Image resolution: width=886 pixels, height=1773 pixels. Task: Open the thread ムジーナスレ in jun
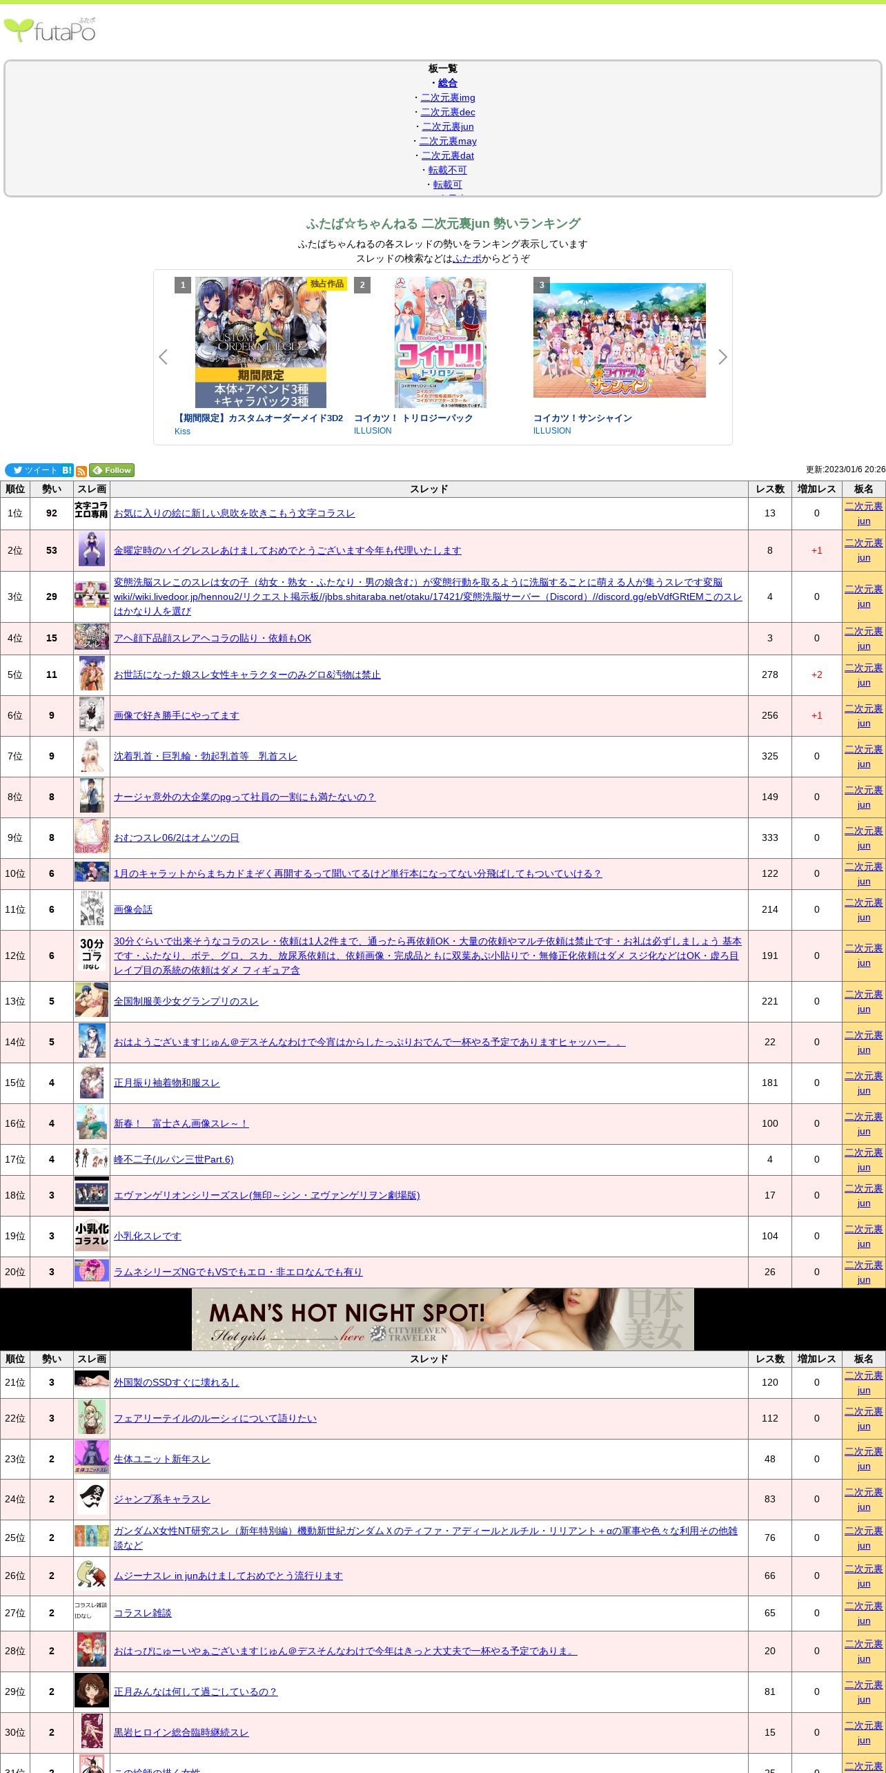pyautogui.click(x=228, y=1576)
